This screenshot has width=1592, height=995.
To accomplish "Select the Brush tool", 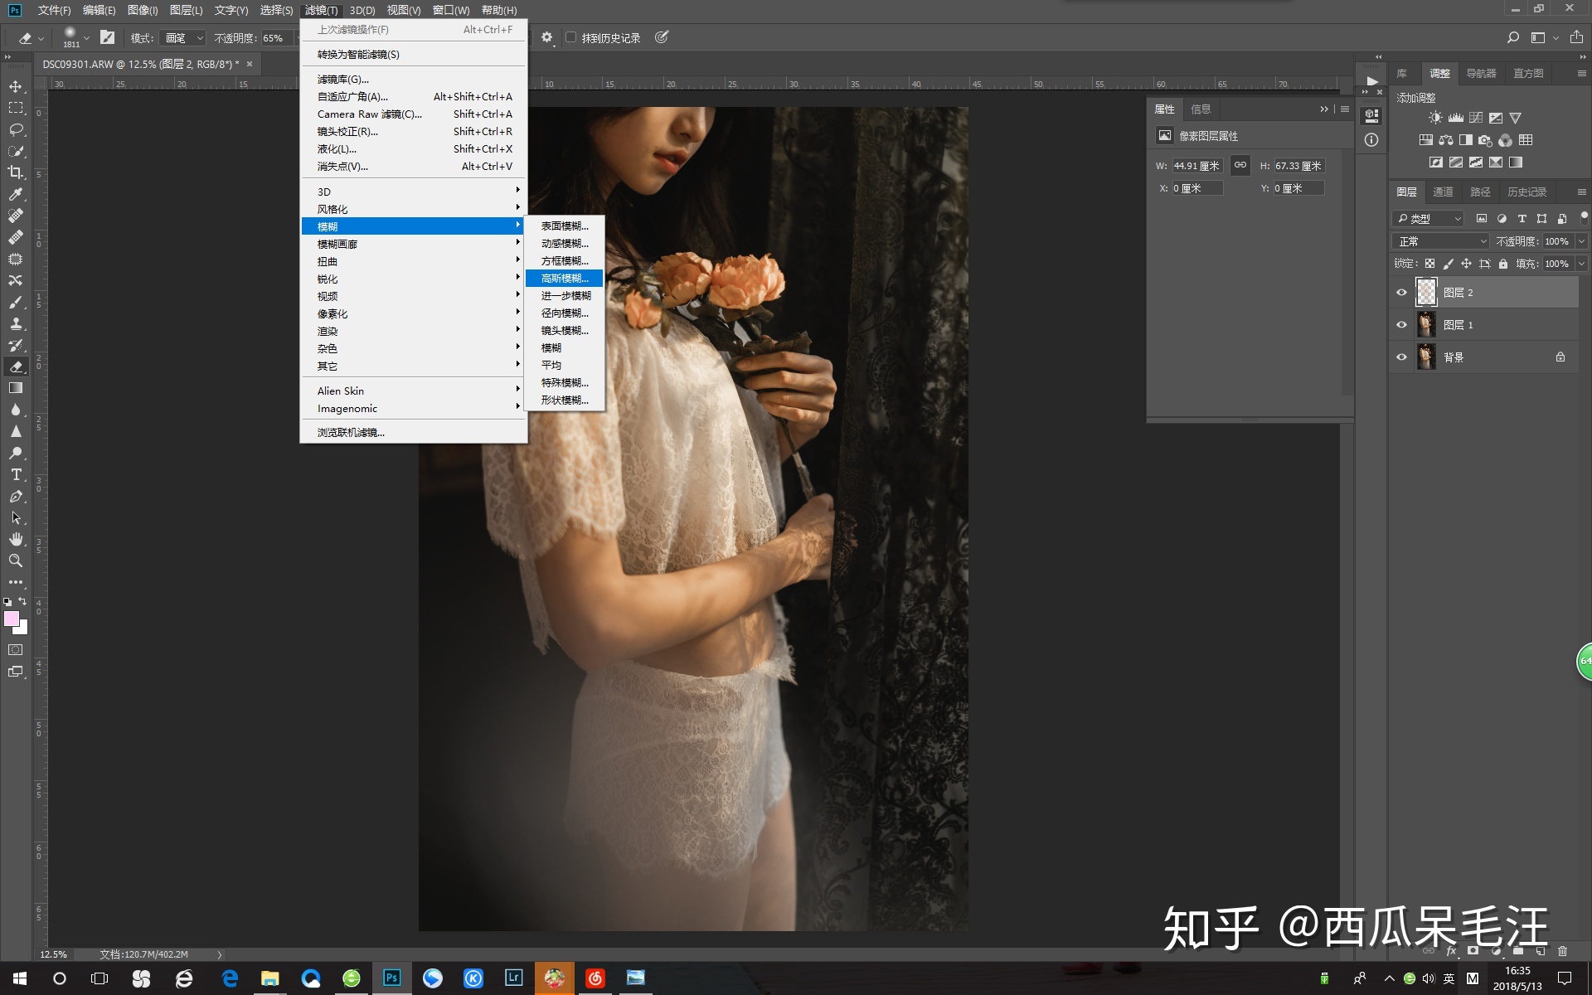I will [16, 302].
